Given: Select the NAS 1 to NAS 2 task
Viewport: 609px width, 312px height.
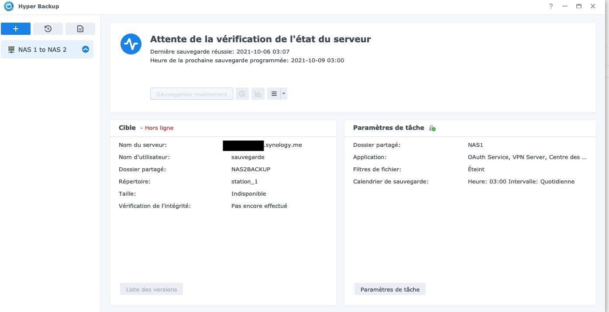Looking at the screenshot, I should tap(42, 50).
